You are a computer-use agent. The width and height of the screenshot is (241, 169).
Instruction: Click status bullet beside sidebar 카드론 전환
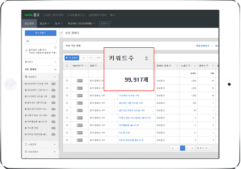point(26,128)
